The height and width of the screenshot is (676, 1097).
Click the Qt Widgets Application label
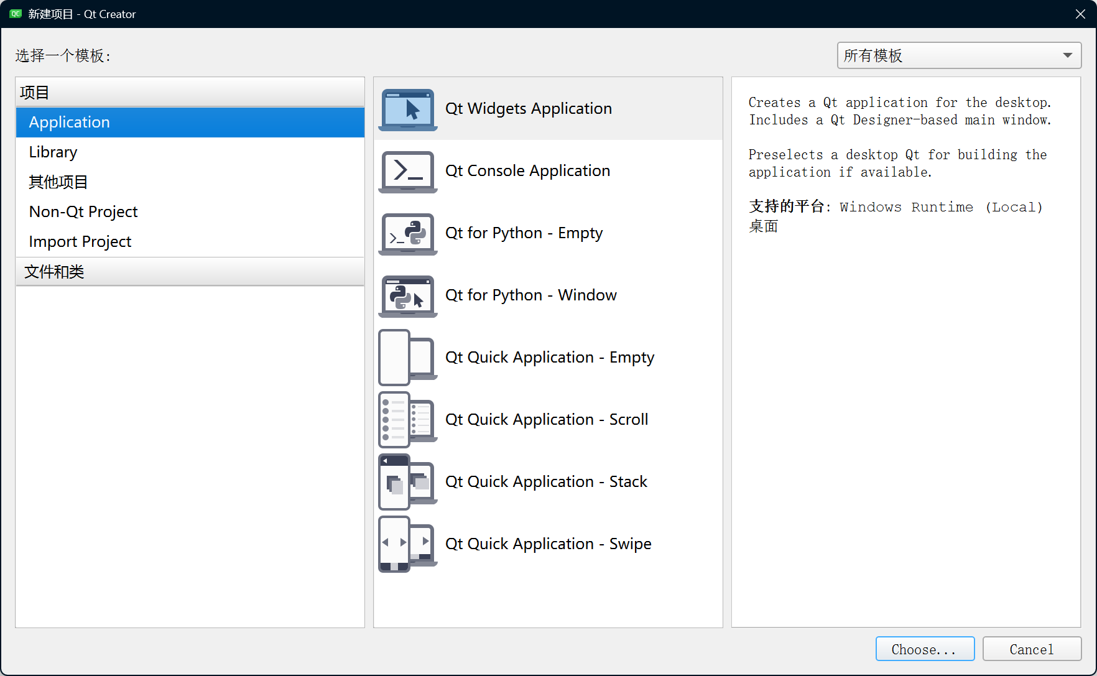pyautogui.click(x=529, y=109)
